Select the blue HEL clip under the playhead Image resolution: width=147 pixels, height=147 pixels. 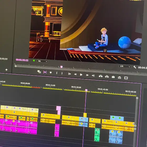(x=84, y=119)
